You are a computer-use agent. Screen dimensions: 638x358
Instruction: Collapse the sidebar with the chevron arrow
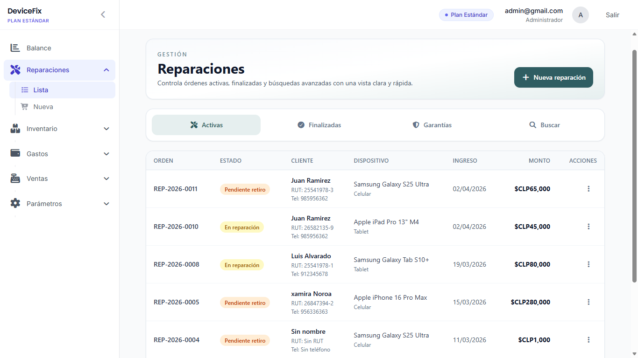[x=103, y=14]
